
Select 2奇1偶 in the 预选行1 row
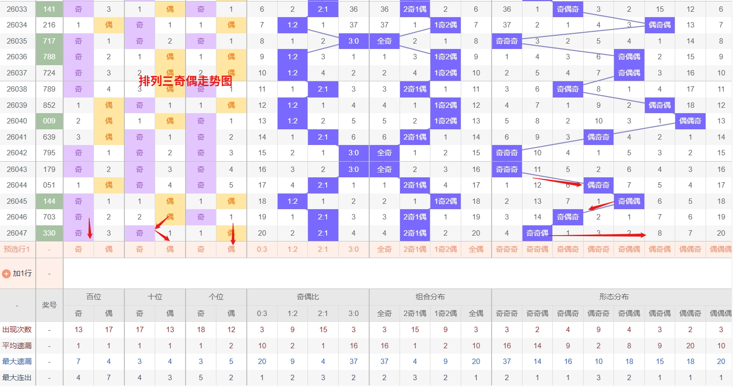[x=415, y=249]
